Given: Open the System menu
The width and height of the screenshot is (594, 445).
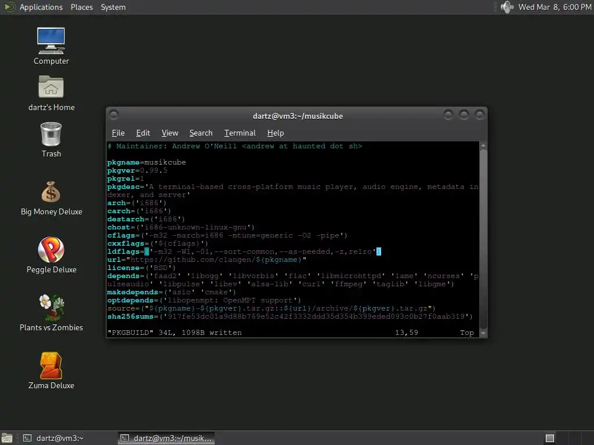Looking at the screenshot, I should (x=113, y=7).
